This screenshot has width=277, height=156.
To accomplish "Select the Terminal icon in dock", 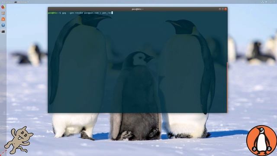I will point(3,32).
